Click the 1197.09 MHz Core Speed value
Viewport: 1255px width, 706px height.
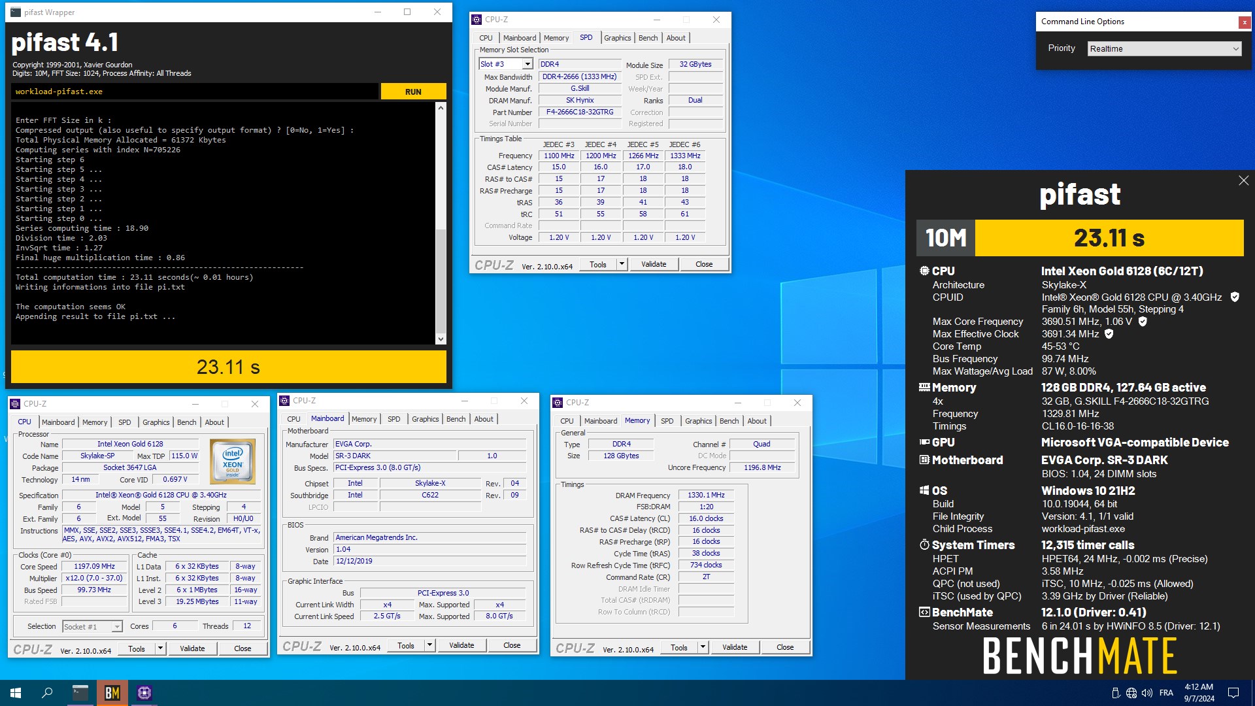click(94, 567)
